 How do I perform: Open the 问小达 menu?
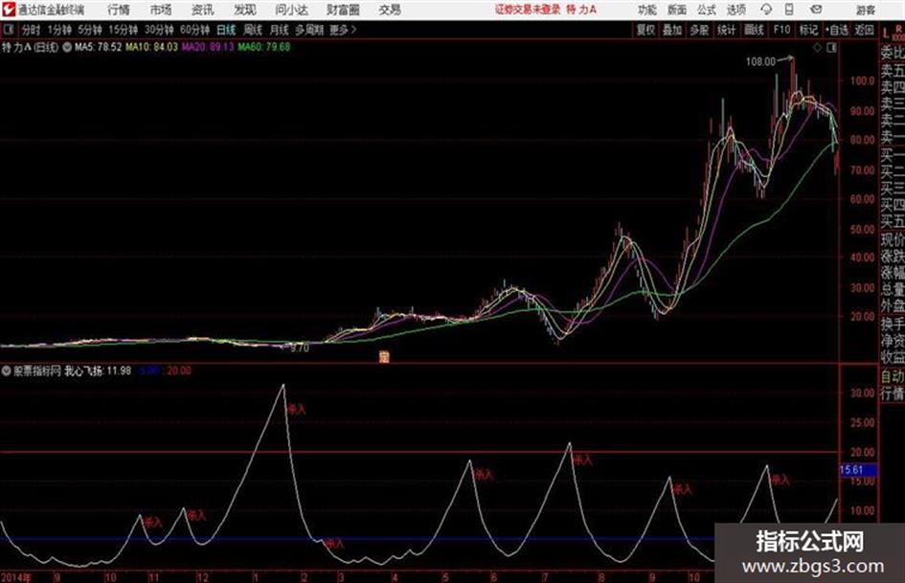coord(291,10)
